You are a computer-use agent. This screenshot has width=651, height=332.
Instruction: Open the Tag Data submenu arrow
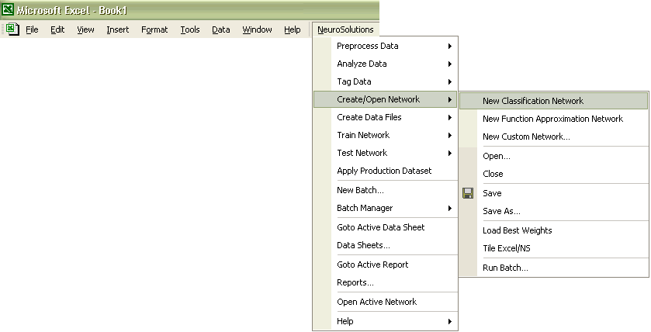coord(449,81)
